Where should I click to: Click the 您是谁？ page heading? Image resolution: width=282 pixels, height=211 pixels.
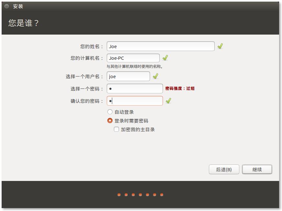coord(24,23)
